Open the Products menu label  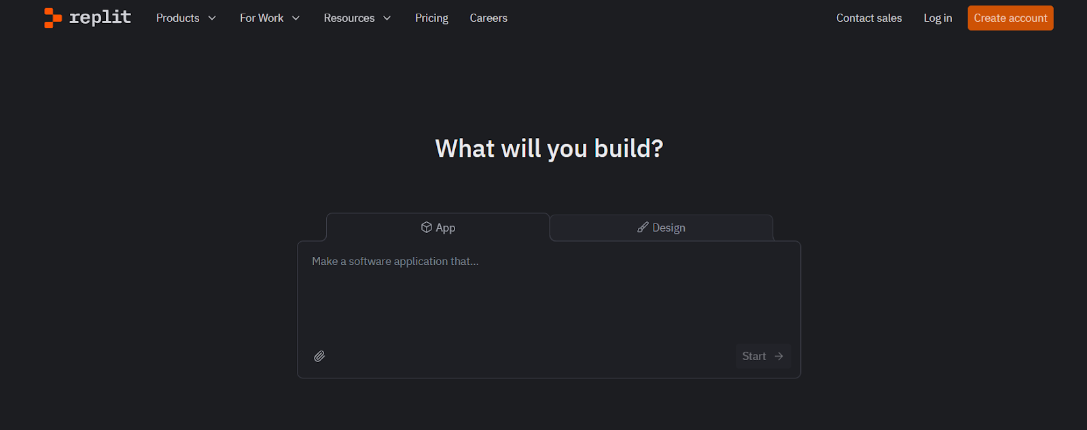177,18
